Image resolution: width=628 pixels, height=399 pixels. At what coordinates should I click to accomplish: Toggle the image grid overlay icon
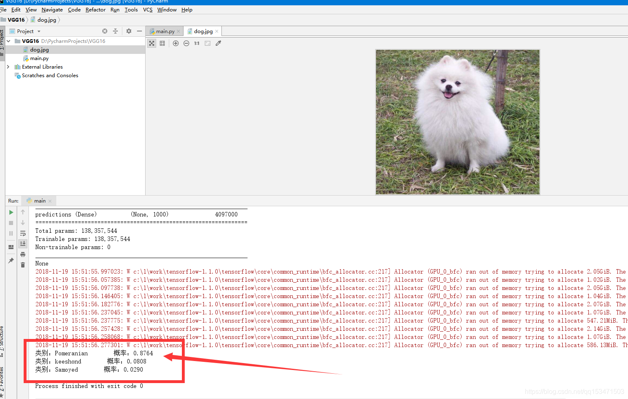point(162,43)
